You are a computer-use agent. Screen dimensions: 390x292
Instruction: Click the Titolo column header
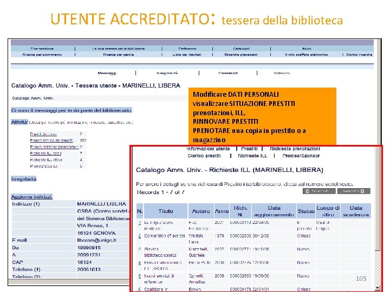click(166, 211)
